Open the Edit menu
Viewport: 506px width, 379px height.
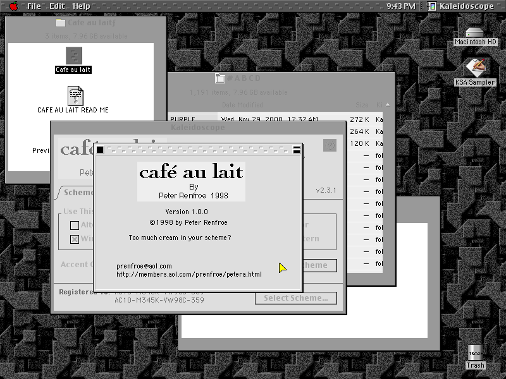pos(57,6)
